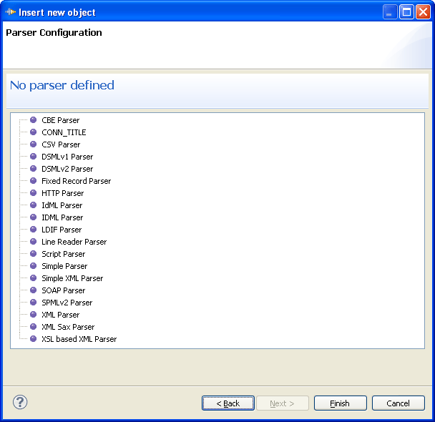Screen dimensions: 435x422
Task: Click the disabled Next button
Action: tap(283, 403)
